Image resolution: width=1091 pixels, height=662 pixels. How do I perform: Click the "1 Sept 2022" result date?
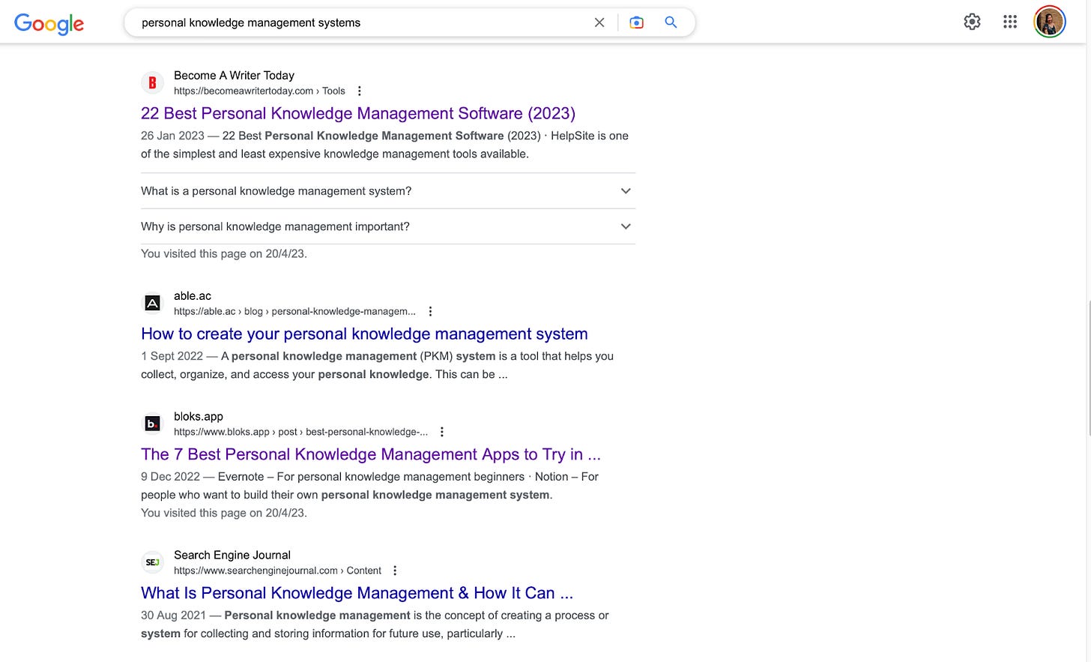172,356
